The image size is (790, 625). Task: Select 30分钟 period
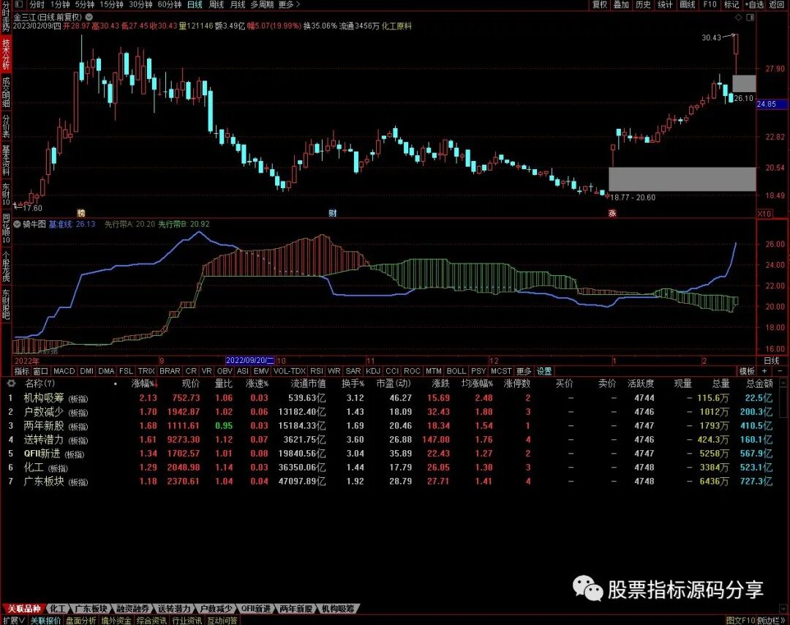point(140,4)
